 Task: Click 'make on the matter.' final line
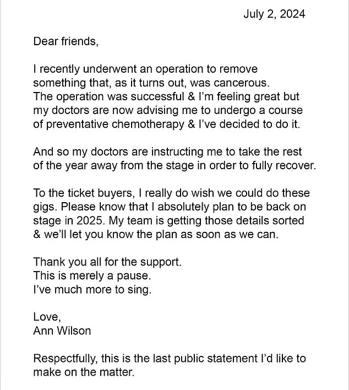[84, 372]
